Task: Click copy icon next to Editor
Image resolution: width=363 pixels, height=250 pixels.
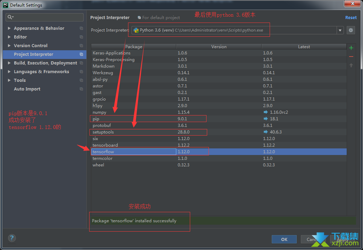Action: click(81, 37)
